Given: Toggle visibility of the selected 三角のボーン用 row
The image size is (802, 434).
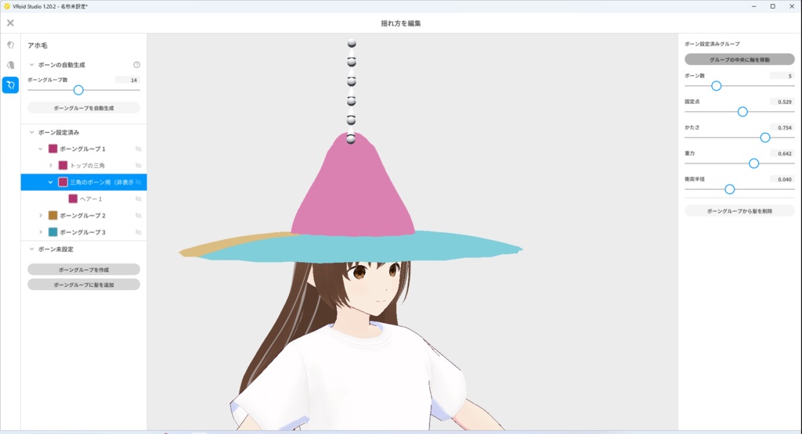Looking at the screenshot, I should click(x=139, y=182).
